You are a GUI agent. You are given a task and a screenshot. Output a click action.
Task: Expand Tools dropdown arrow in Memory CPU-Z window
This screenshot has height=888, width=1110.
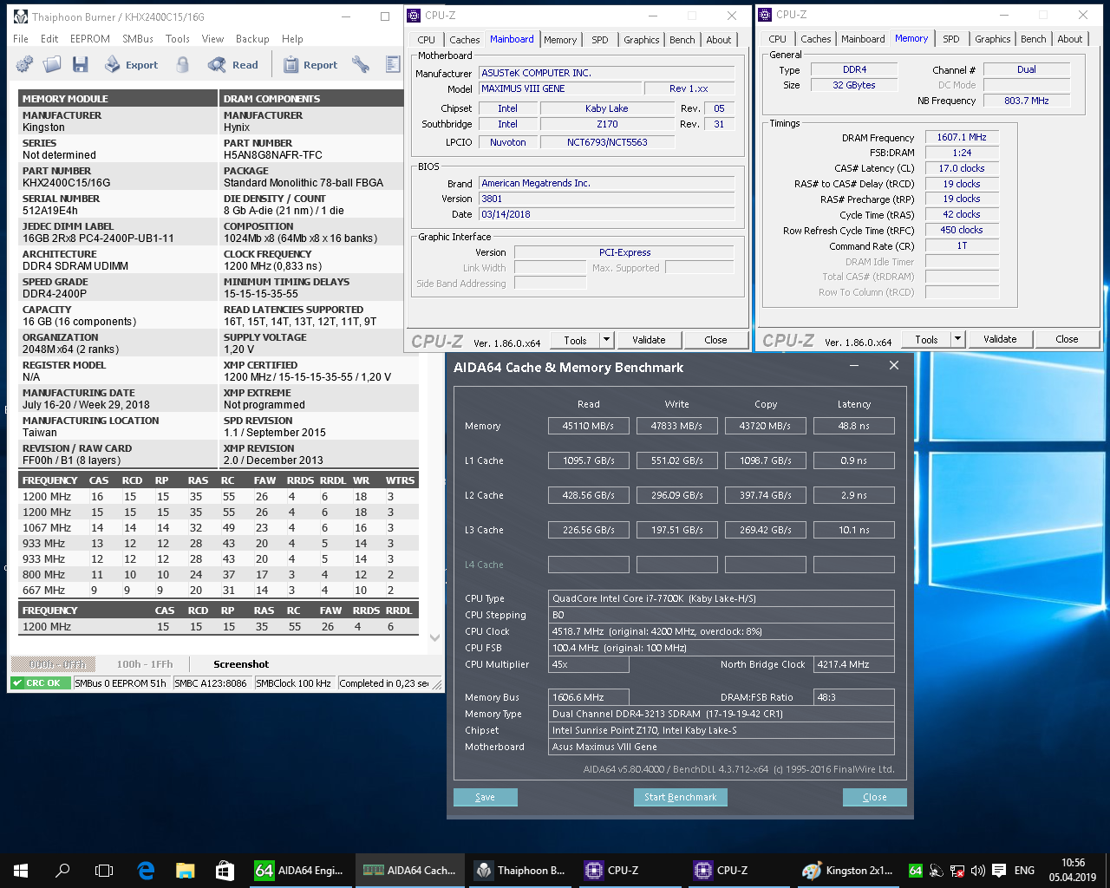pyautogui.click(x=958, y=339)
